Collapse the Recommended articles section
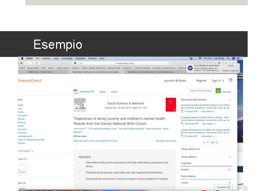254x191 pixels. 230,100
